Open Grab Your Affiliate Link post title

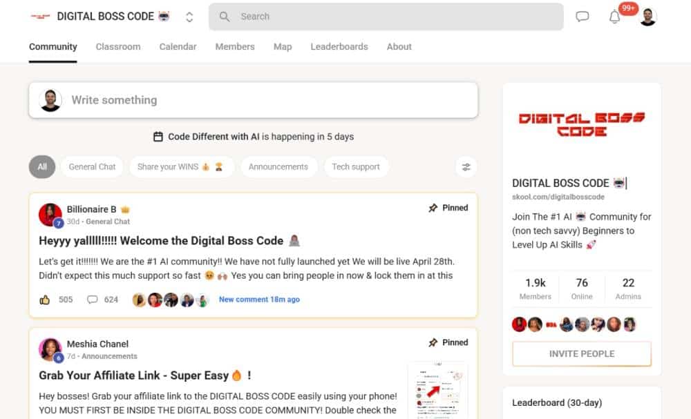[145, 376]
